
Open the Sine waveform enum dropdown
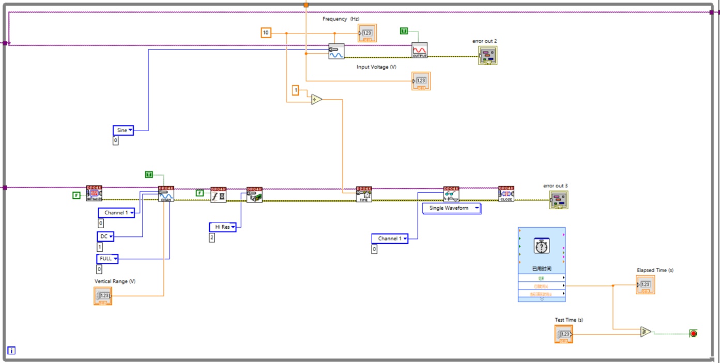click(123, 130)
